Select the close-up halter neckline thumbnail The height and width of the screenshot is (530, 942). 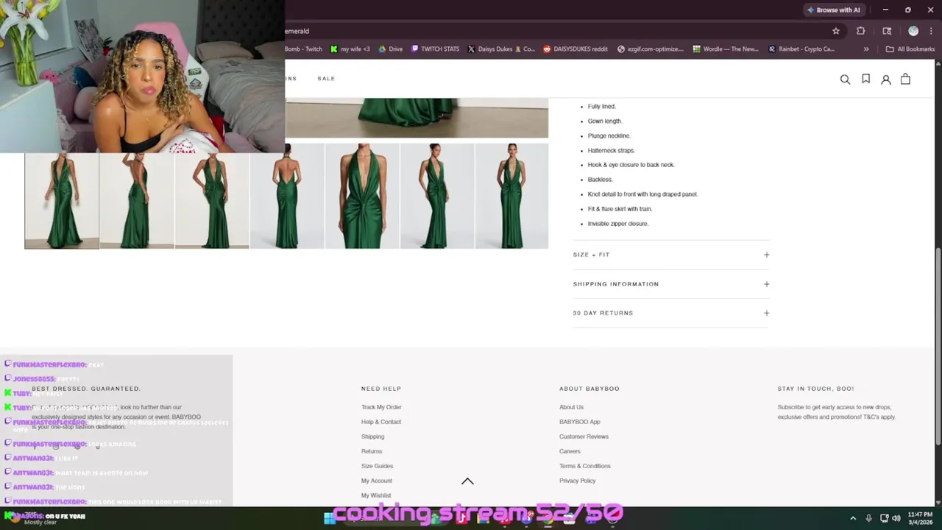[362, 196]
